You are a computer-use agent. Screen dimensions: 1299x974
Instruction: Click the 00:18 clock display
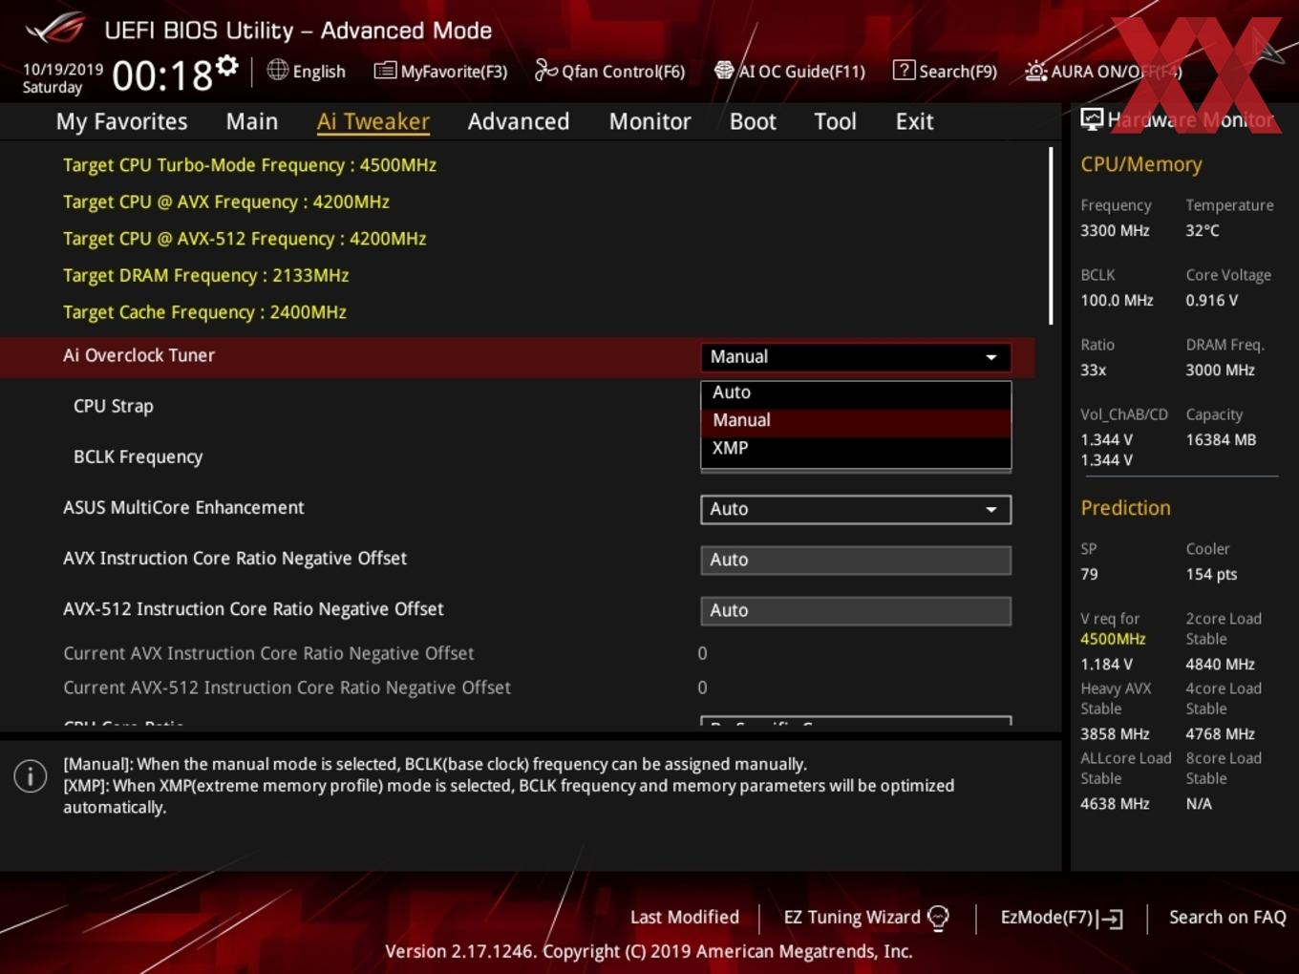[162, 74]
